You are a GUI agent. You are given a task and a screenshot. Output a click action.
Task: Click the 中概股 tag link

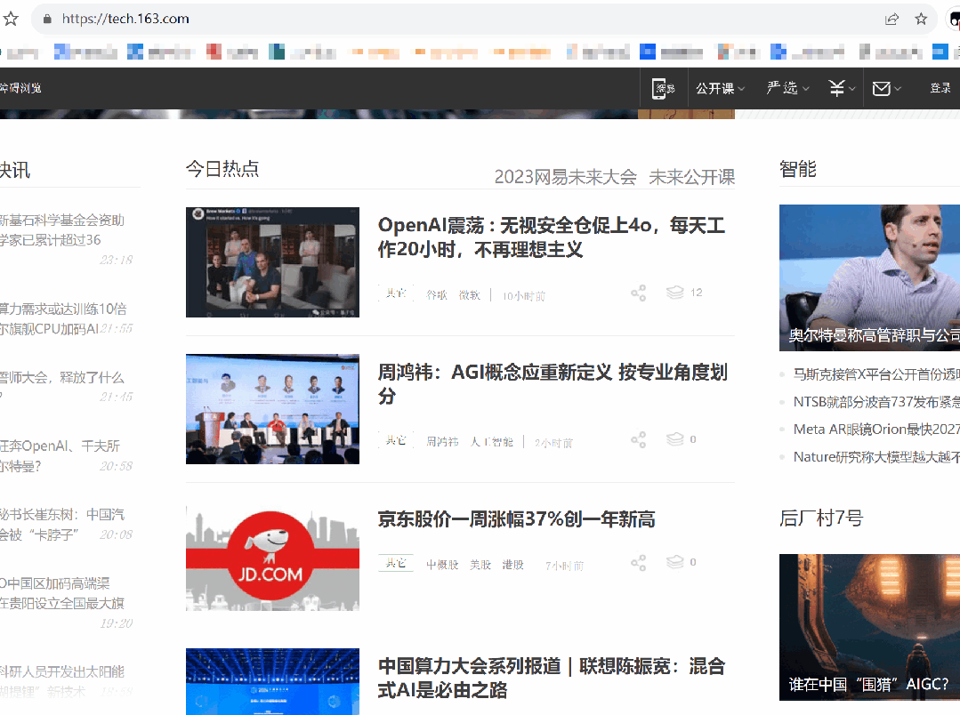coord(442,565)
